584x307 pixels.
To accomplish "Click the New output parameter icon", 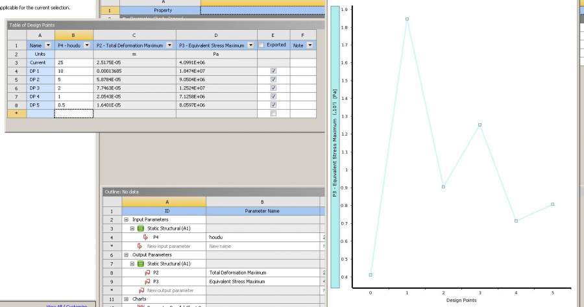I will click(x=141, y=290).
